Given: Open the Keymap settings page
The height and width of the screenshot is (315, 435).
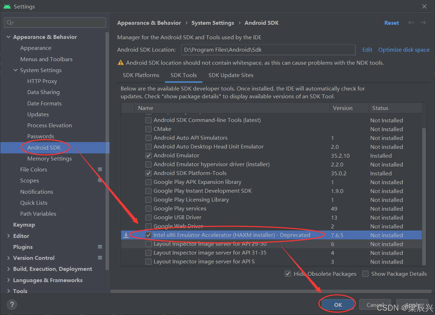Looking at the screenshot, I should (24, 225).
